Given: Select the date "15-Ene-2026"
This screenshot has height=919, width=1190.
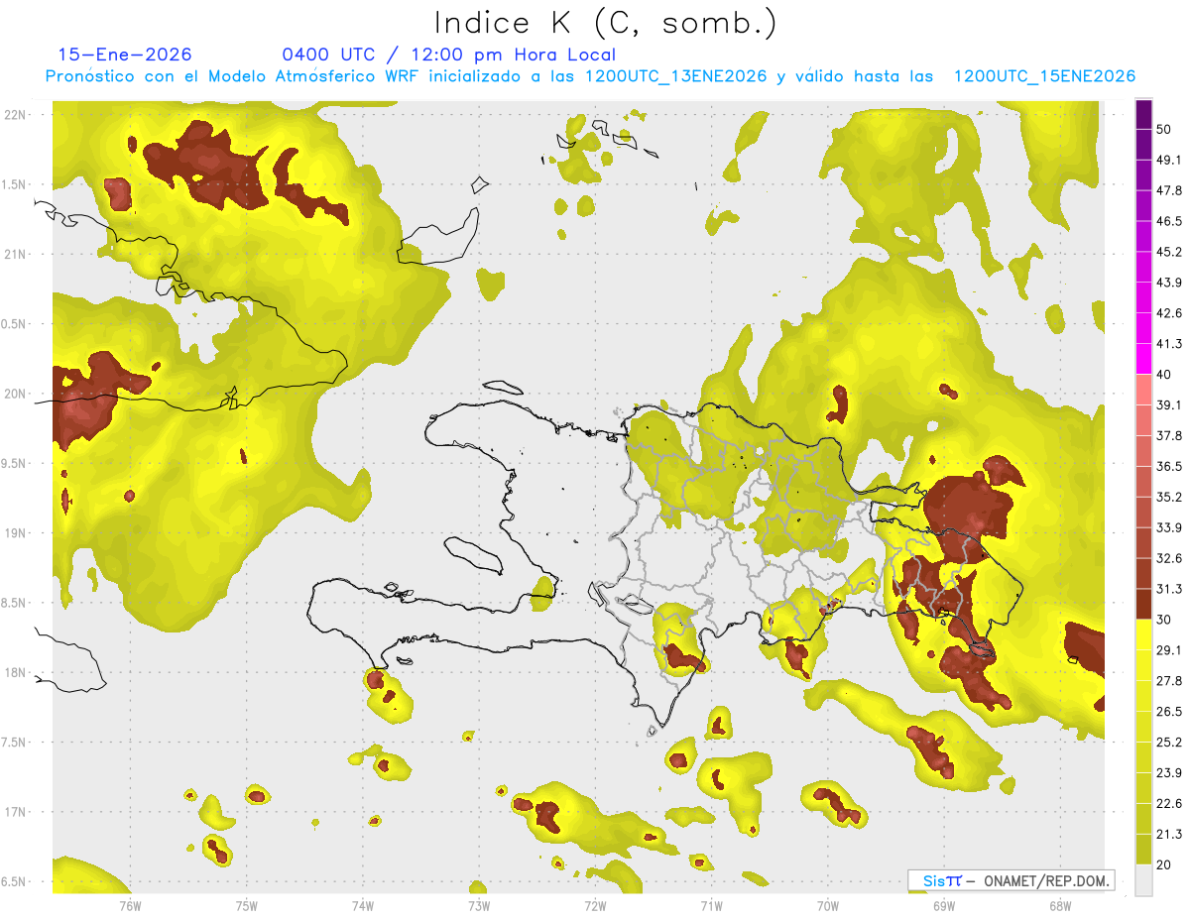Looking at the screenshot, I should (x=125, y=55).
